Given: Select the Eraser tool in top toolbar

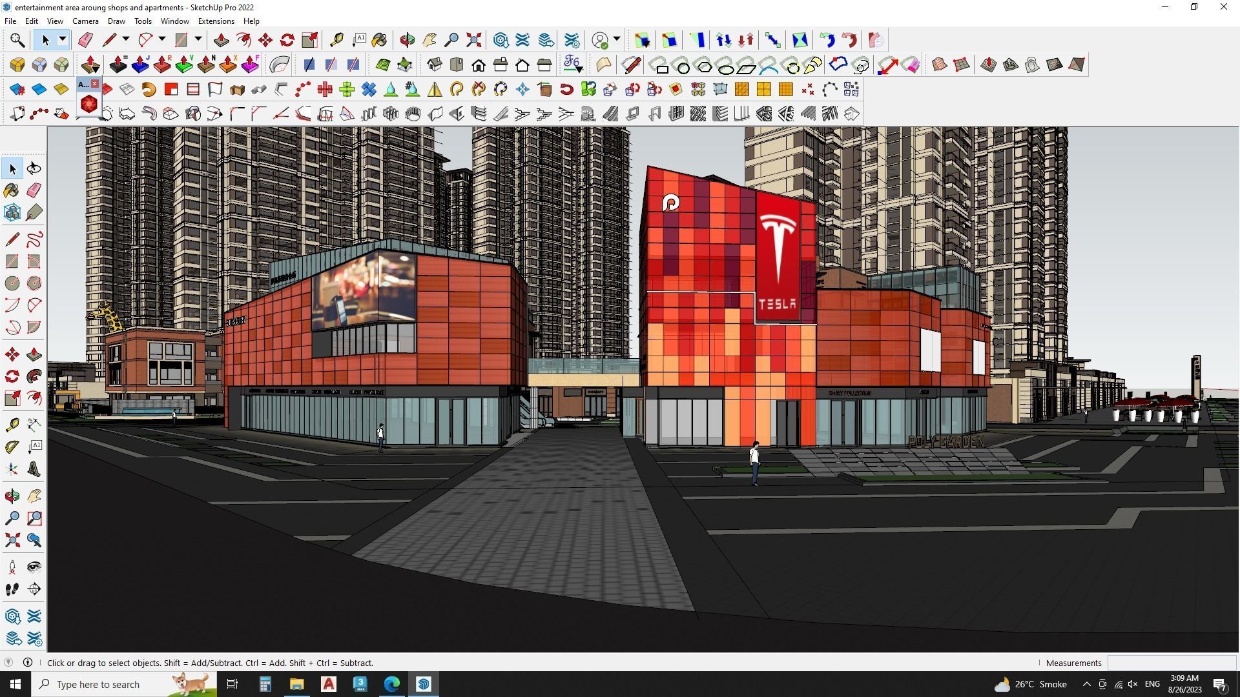Looking at the screenshot, I should coord(85,40).
